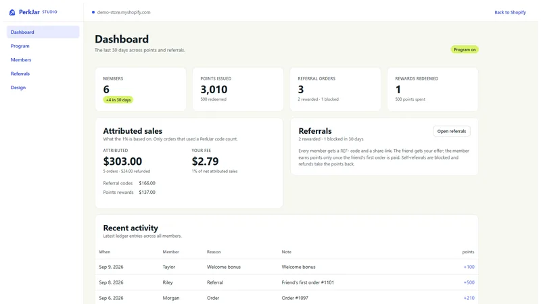Click the 5 orders · $24.00 refunded text
This screenshot has height=304, width=541.
tap(126, 172)
